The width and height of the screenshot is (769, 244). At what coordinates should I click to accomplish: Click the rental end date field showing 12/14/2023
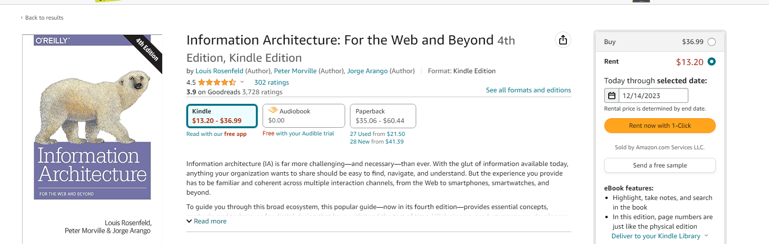653,96
